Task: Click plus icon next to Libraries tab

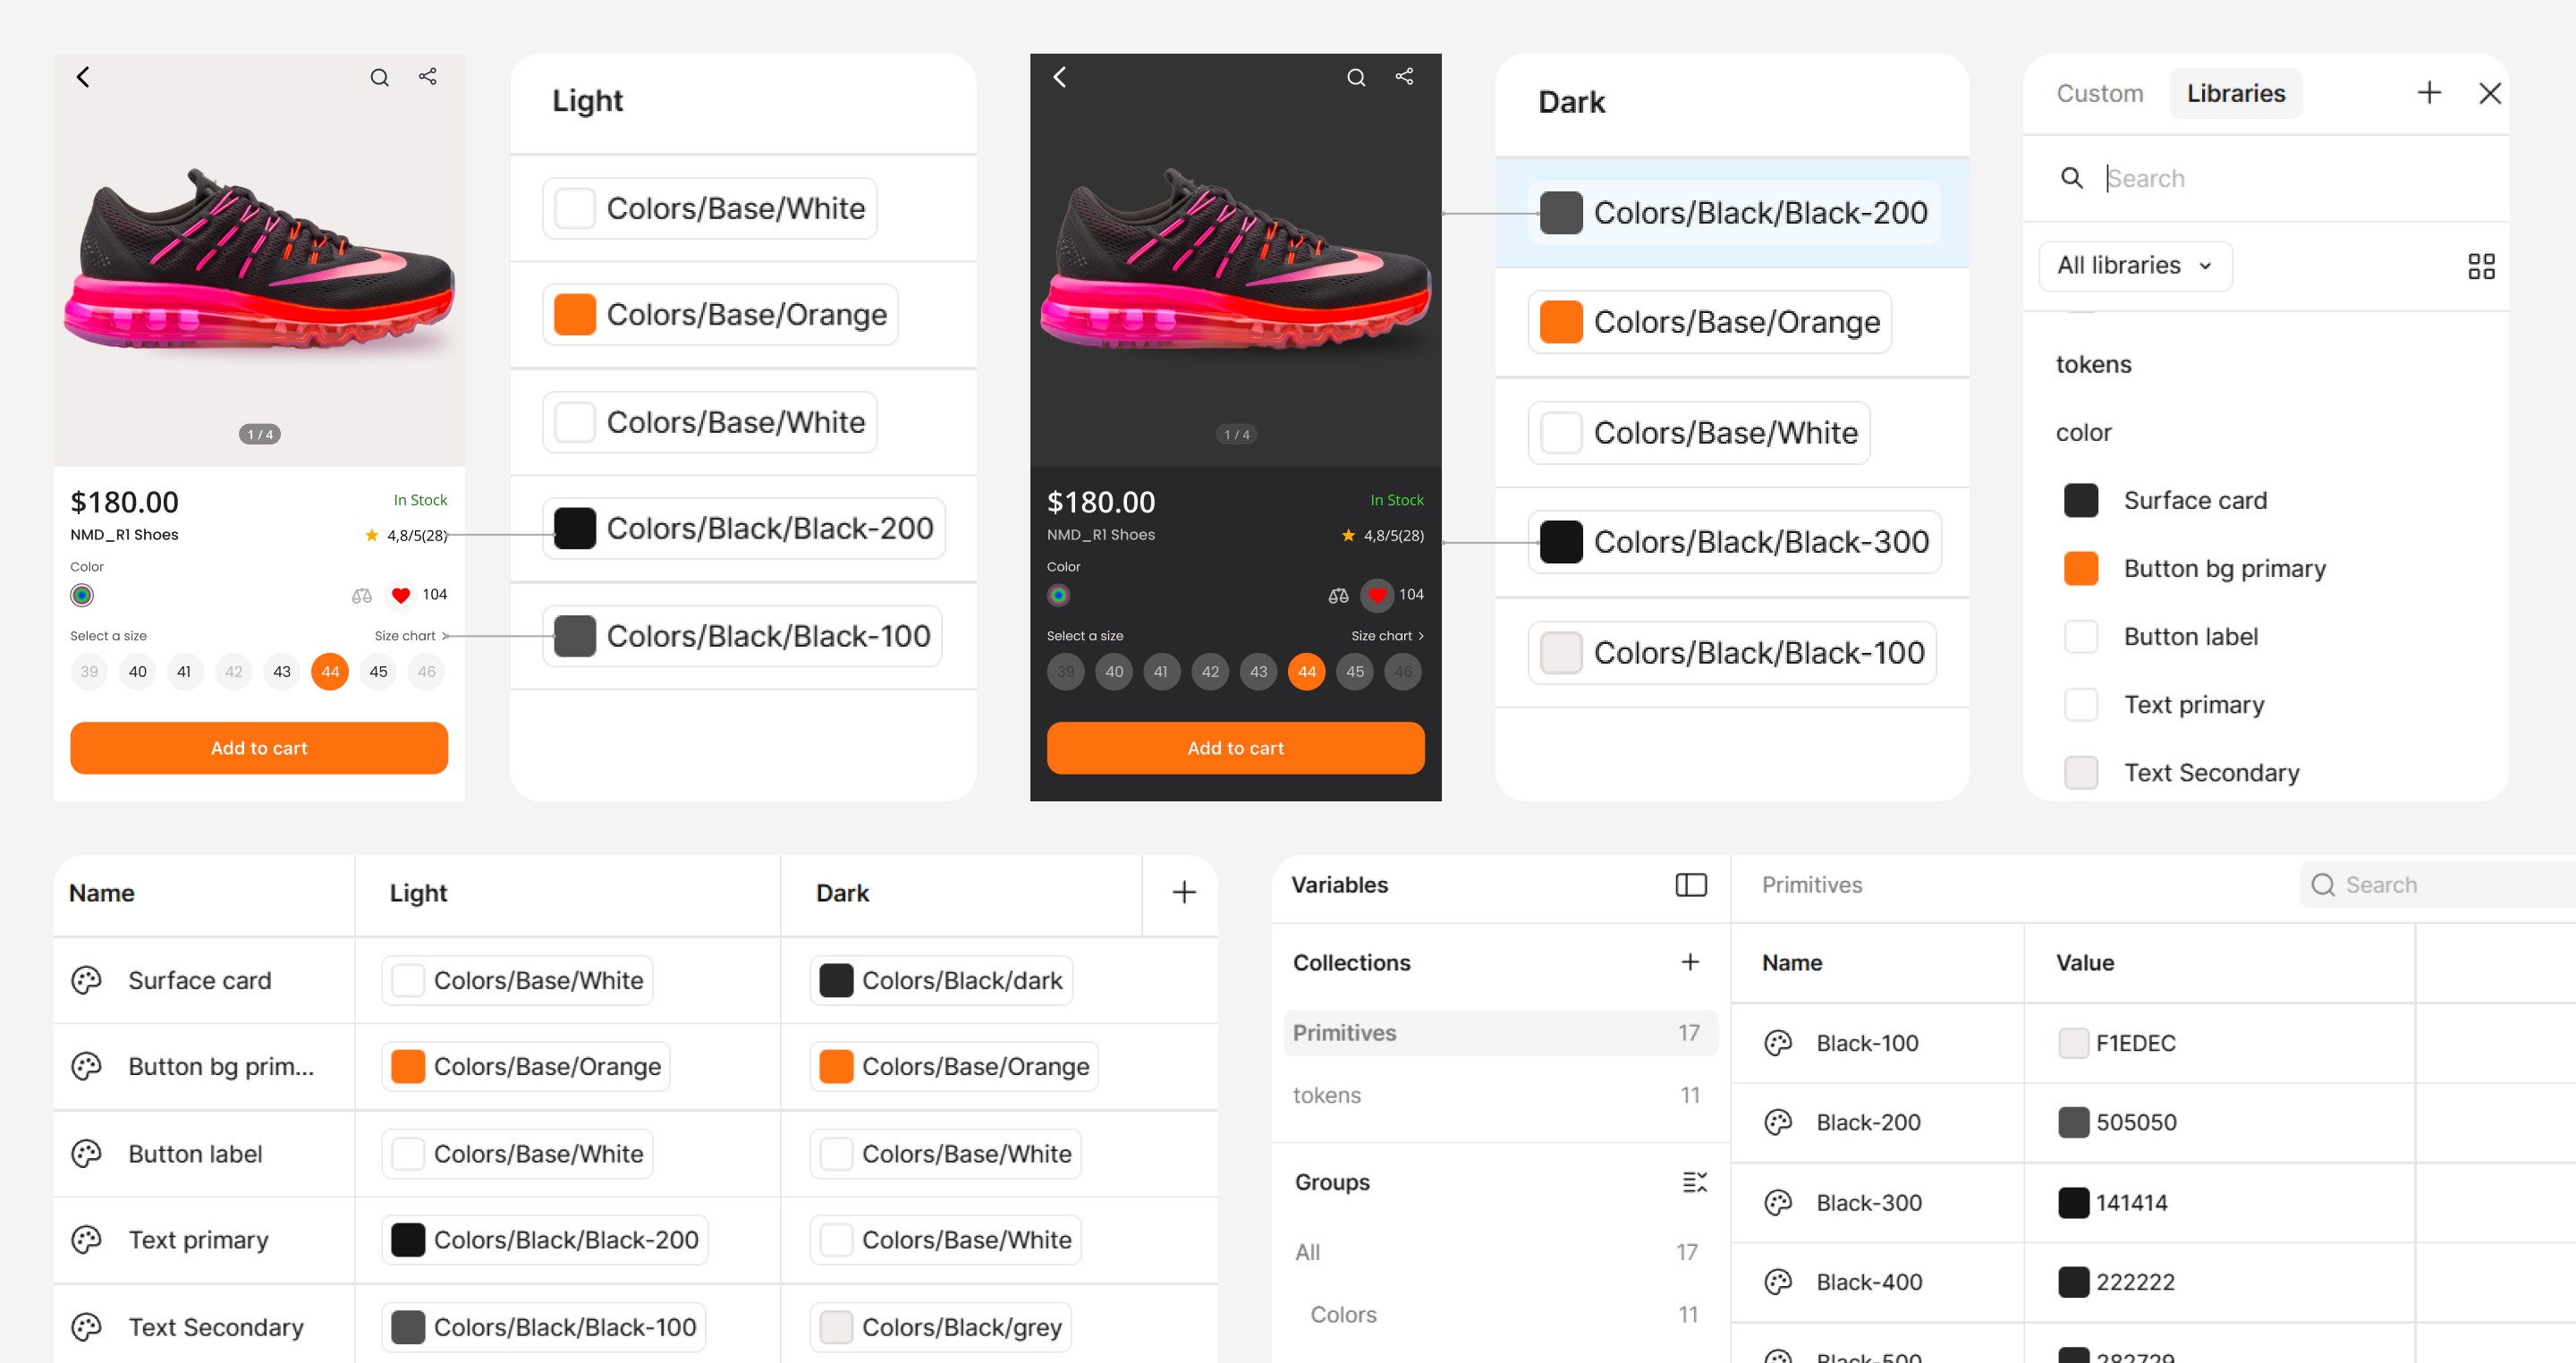Action: coord(2428,93)
